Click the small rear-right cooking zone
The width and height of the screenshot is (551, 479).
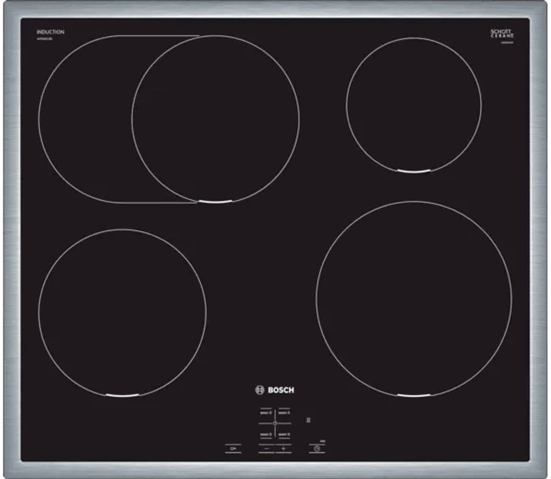pyautogui.click(x=414, y=105)
